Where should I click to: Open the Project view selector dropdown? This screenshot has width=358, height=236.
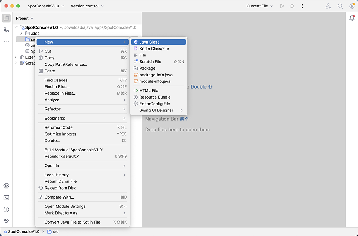24,19
